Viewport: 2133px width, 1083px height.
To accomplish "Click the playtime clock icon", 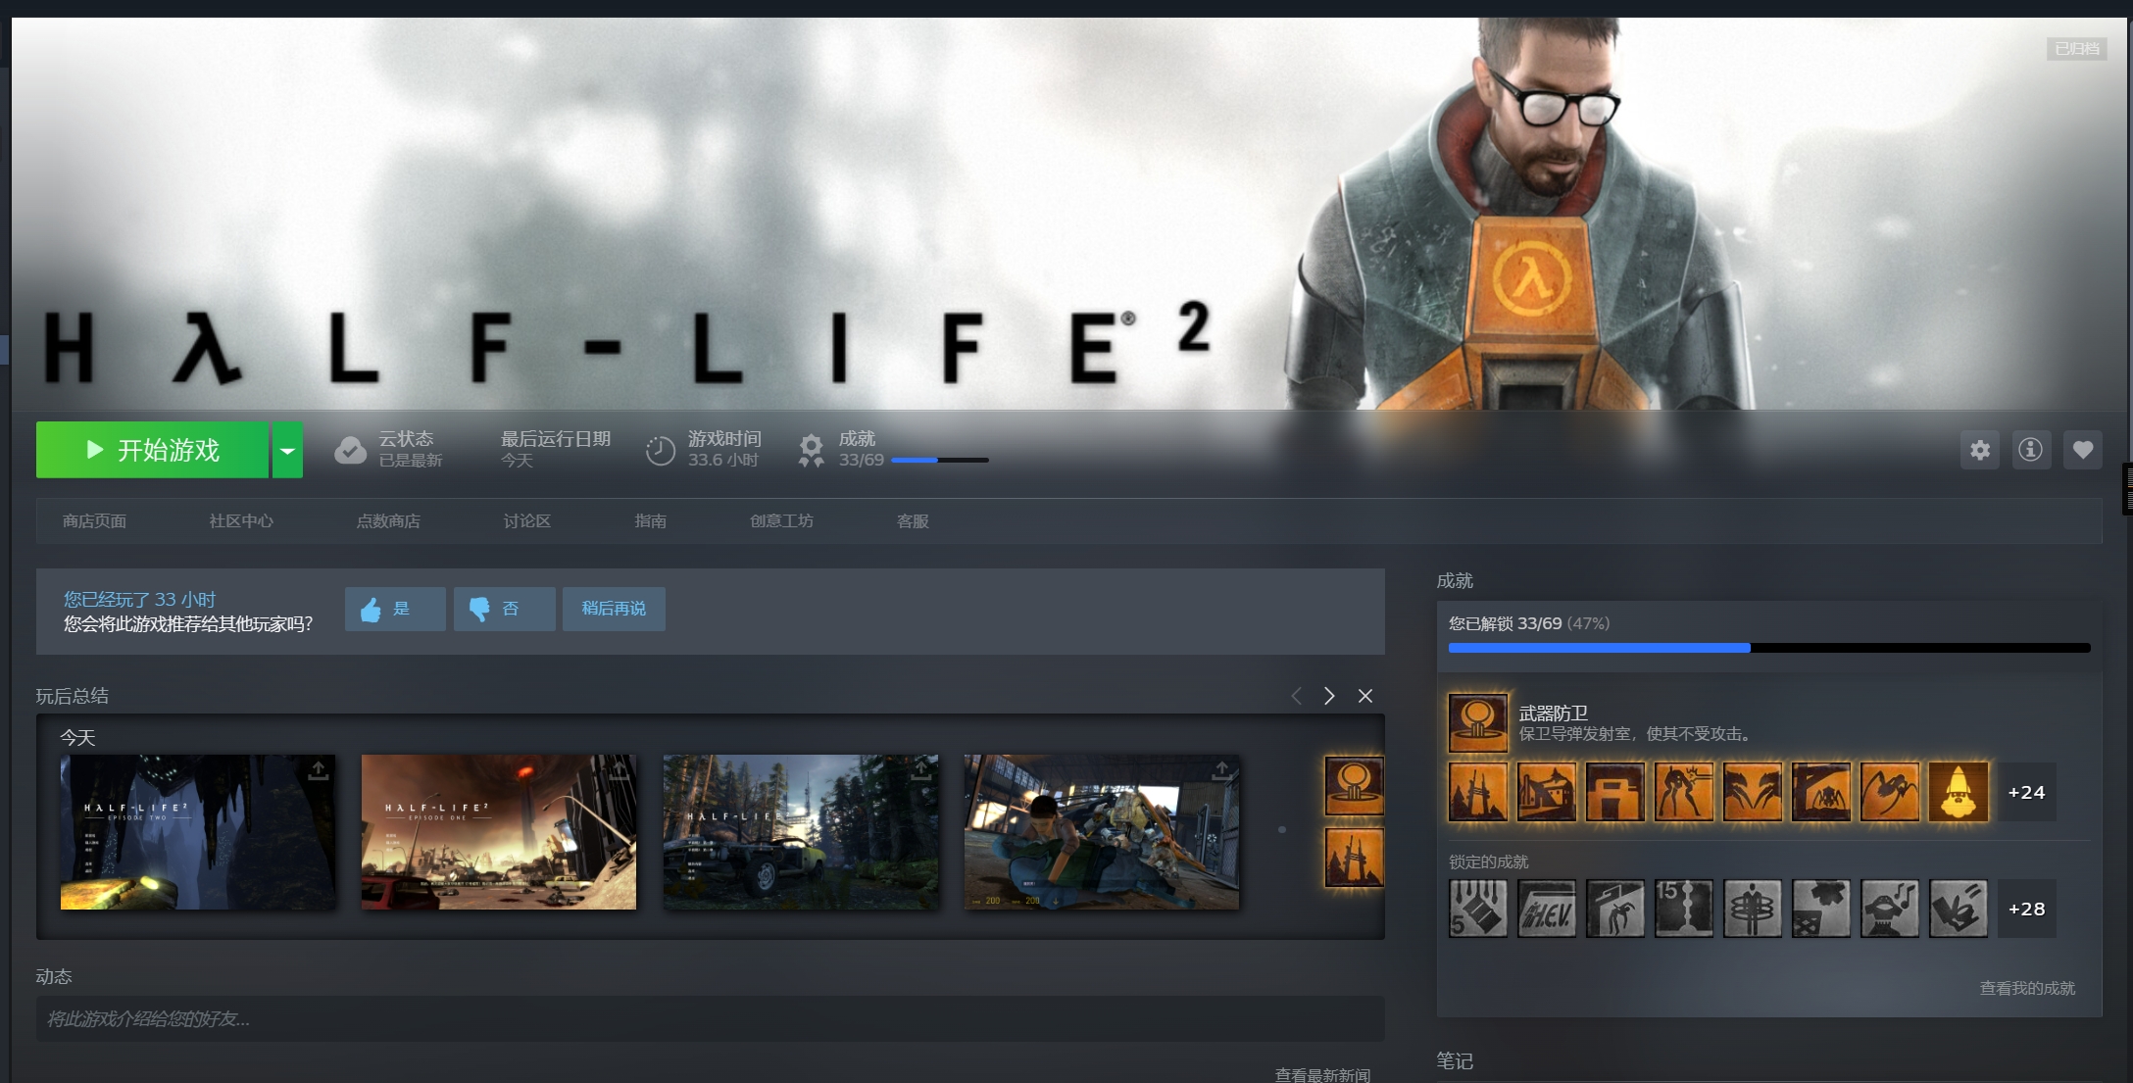I will point(661,450).
